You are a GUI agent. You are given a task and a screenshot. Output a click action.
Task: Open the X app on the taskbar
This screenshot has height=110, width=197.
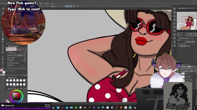pyautogui.click(x=85, y=108)
